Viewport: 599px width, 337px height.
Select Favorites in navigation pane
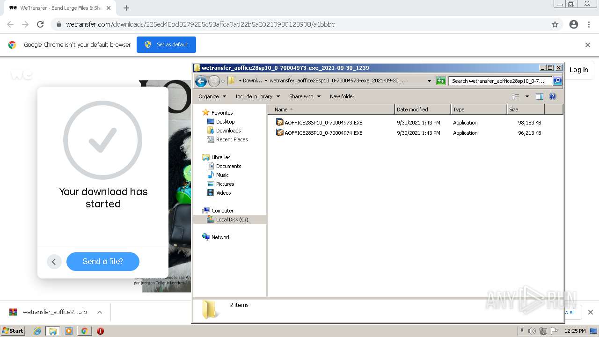click(x=222, y=113)
